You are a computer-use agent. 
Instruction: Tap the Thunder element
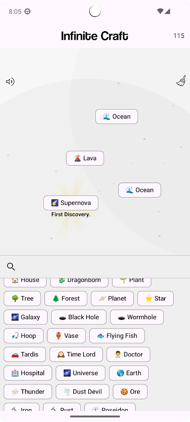coord(28,392)
